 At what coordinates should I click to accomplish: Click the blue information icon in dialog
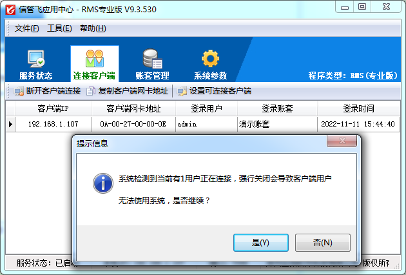[103, 183]
